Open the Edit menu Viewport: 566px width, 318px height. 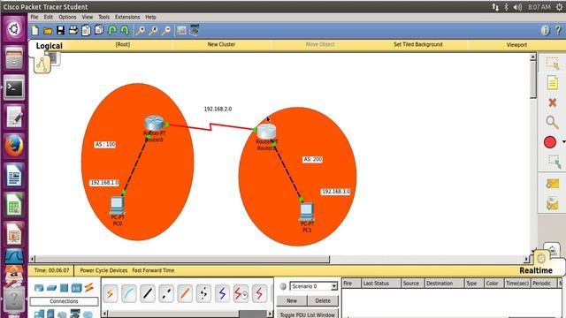[49, 17]
